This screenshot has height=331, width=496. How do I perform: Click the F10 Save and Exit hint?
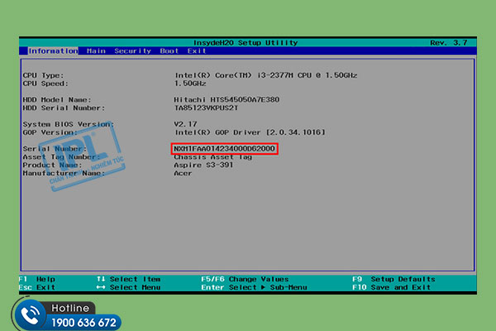point(392,287)
